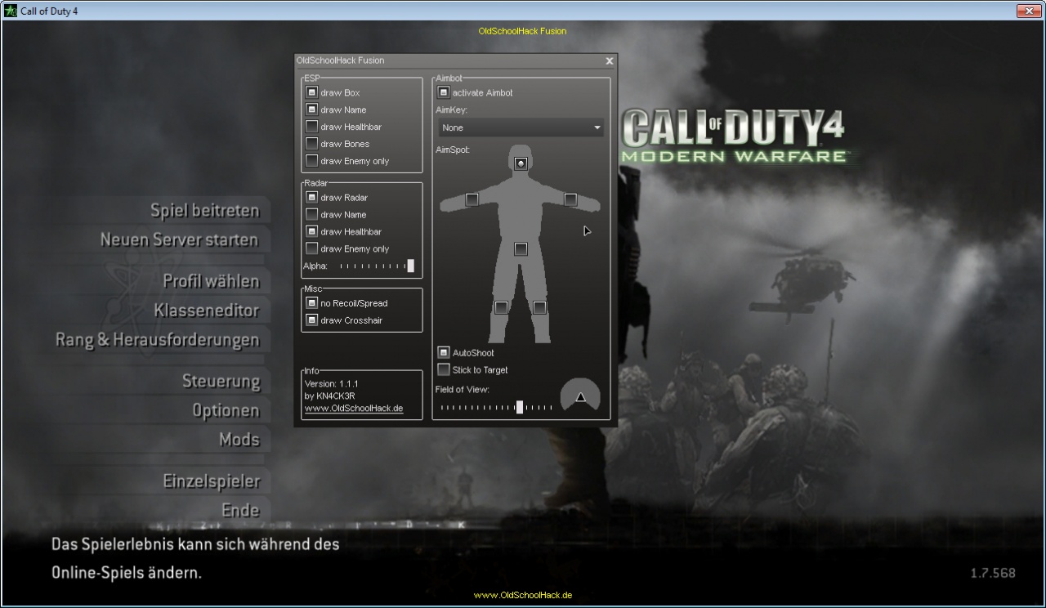Select Spiel beitreten menu entry
This screenshot has width=1046, height=608.
[205, 211]
